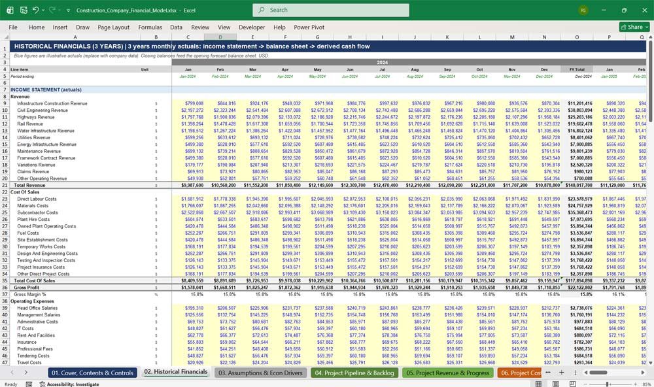Click the sheet tabs overflow ellipsis
Viewport: 654px width, 387px height.
pyautogui.click(x=547, y=373)
